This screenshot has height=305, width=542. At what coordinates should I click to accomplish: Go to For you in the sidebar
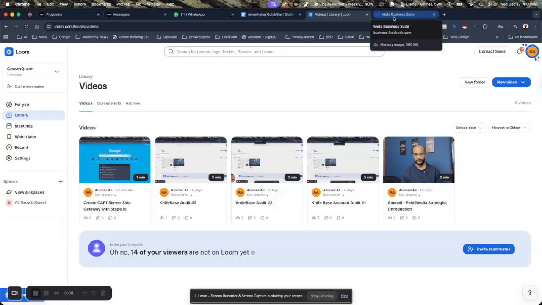click(x=34, y=104)
